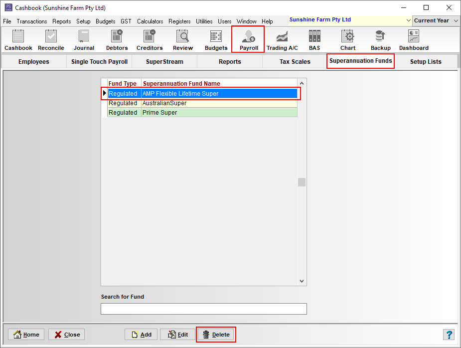Click the Add fund button
Viewport: 461px width, 348px height.
141,335
